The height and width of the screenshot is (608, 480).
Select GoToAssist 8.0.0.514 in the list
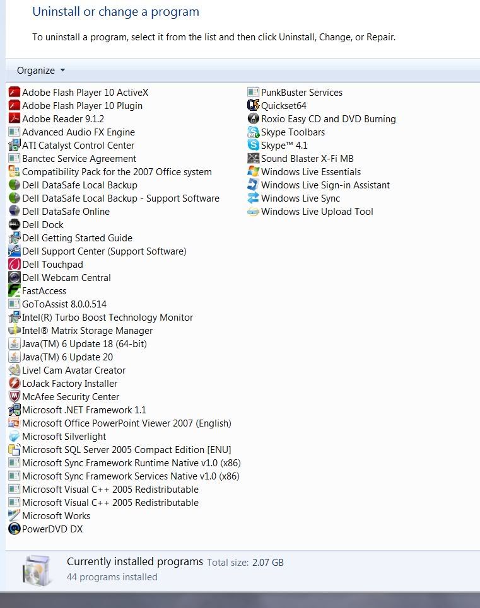[x=57, y=304]
